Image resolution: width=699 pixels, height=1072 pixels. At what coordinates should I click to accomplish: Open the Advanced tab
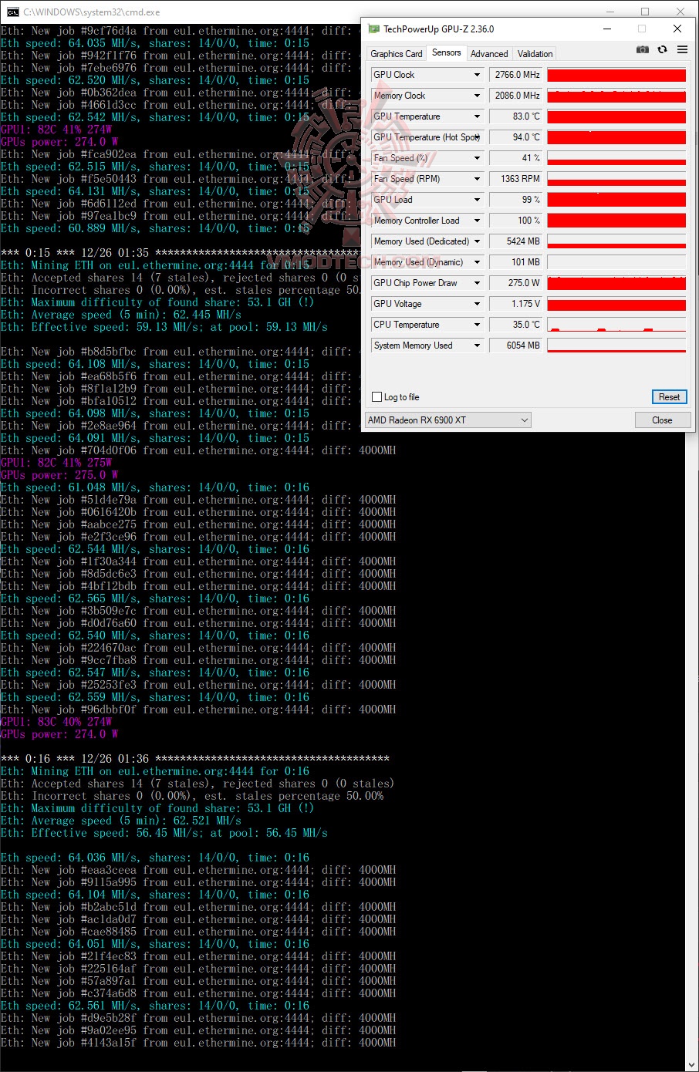[489, 54]
